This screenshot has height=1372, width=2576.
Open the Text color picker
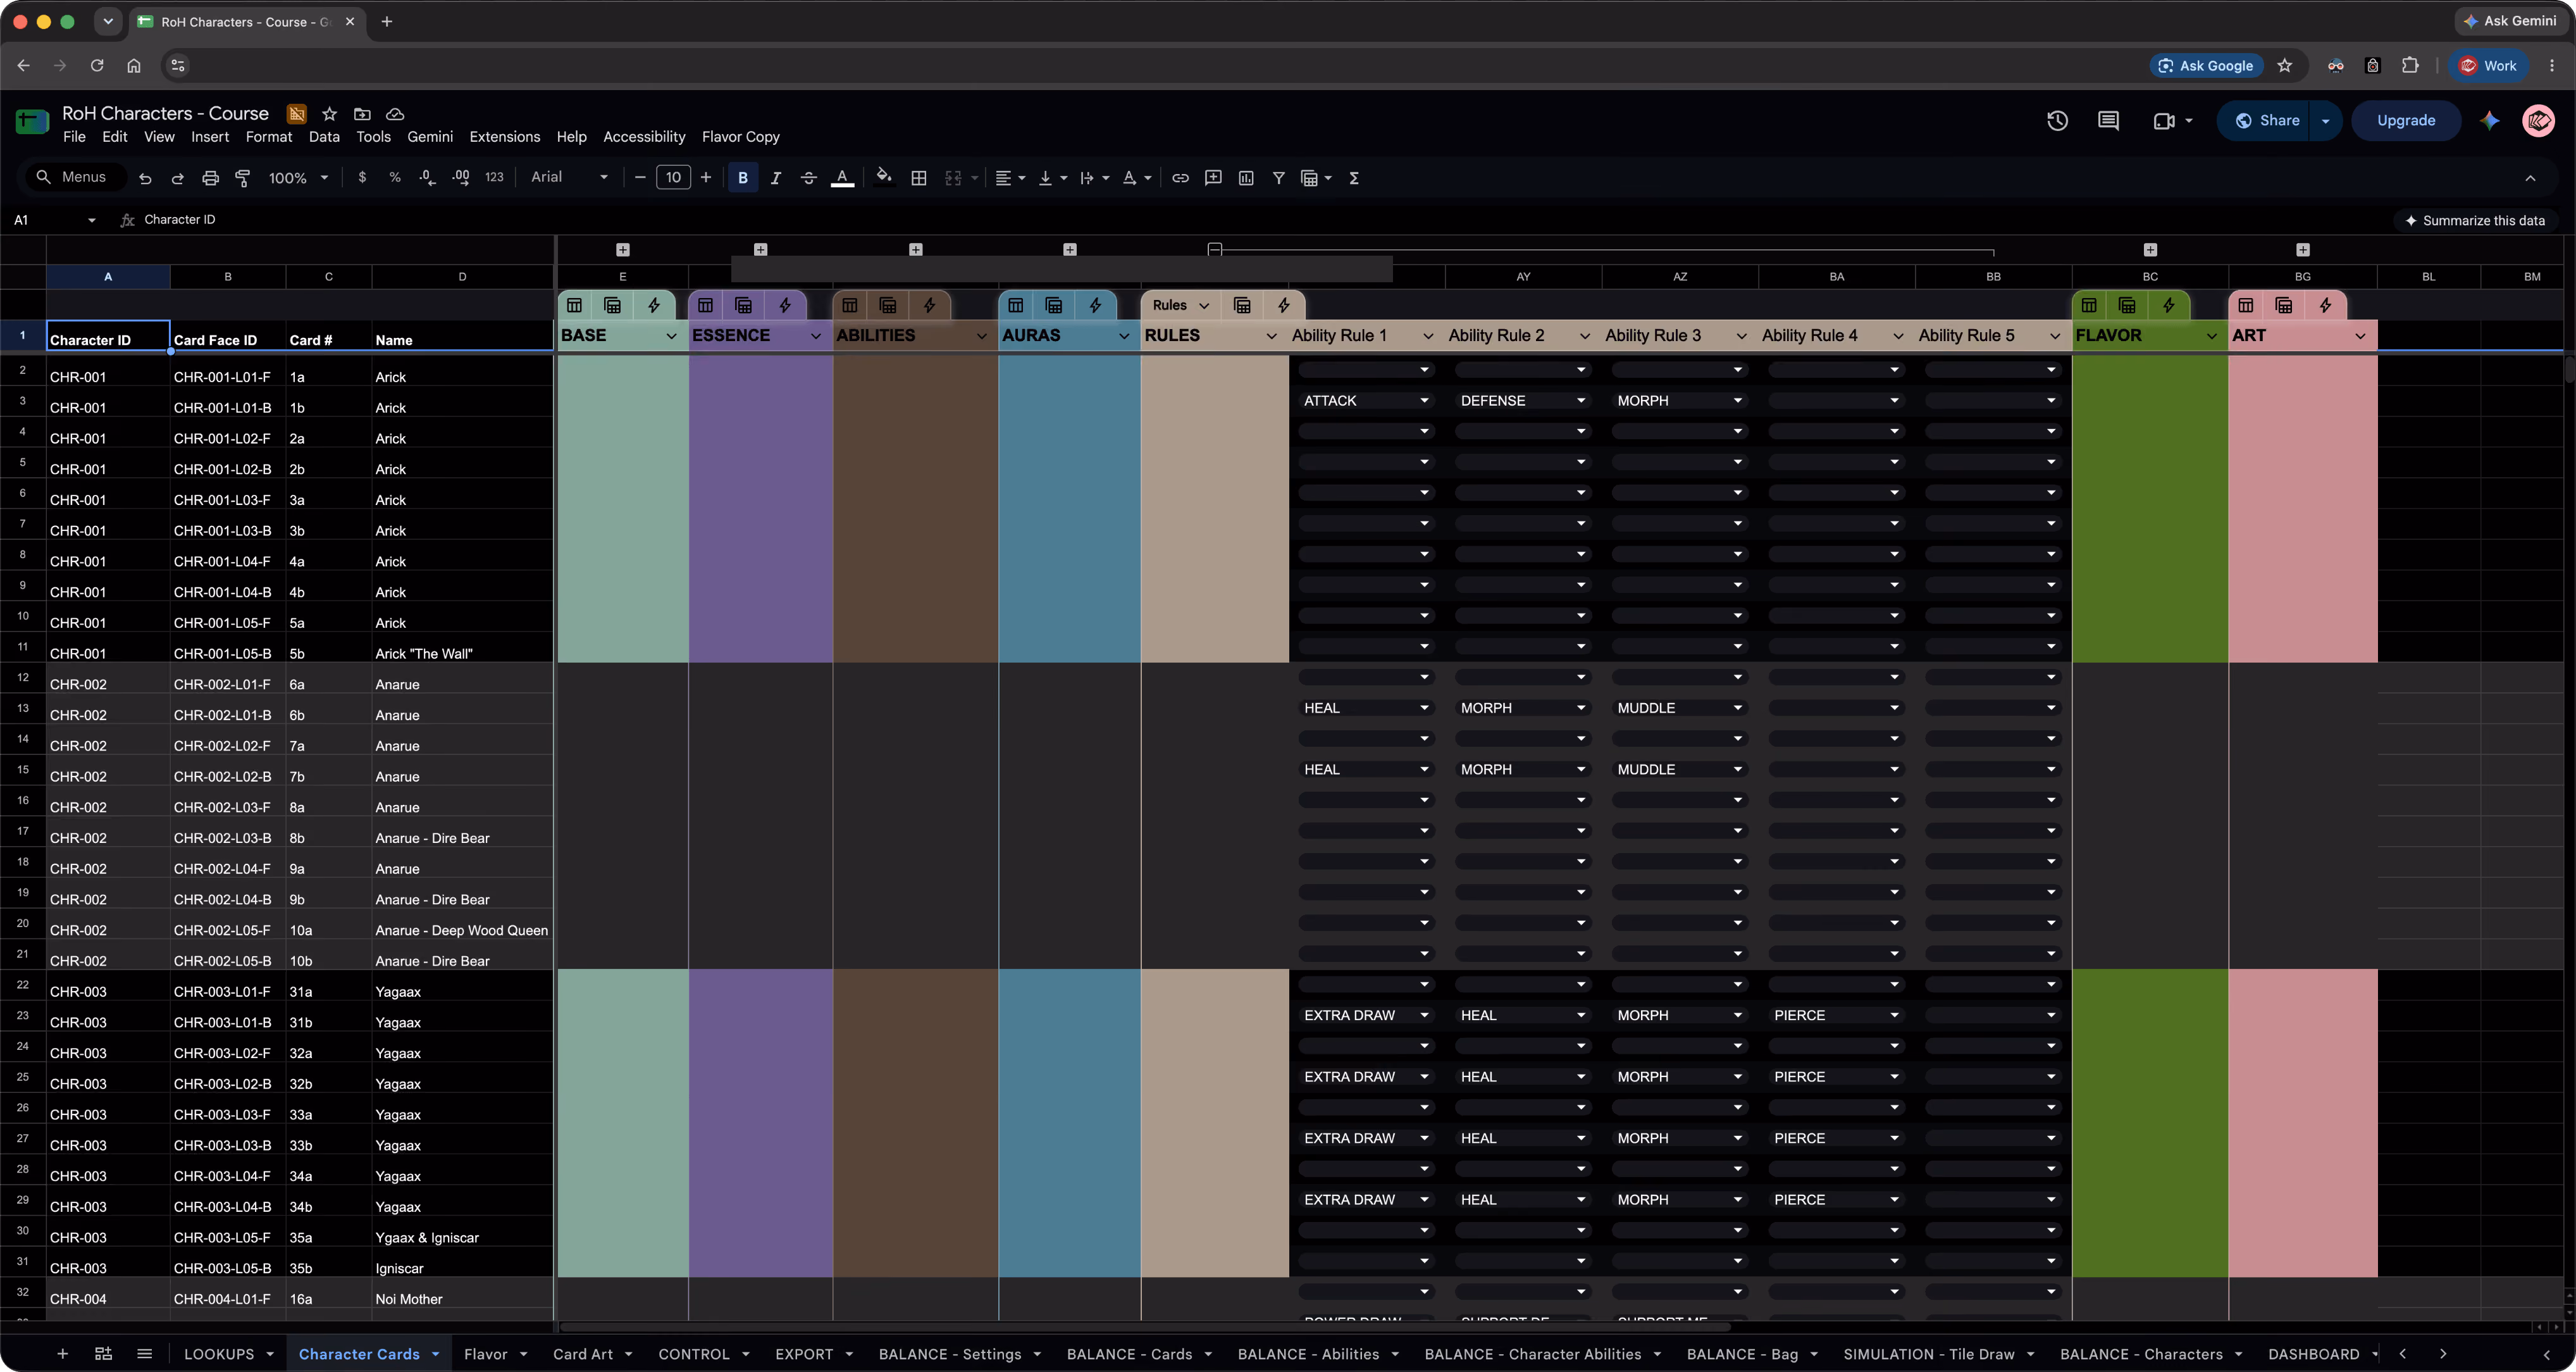[x=842, y=178]
